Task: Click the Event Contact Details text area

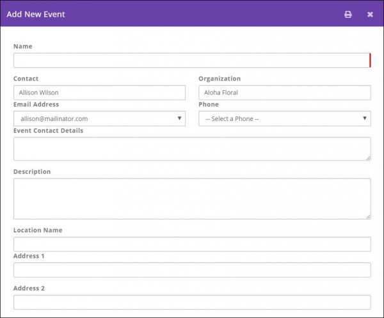Action: pyautogui.click(x=191, y=148)
